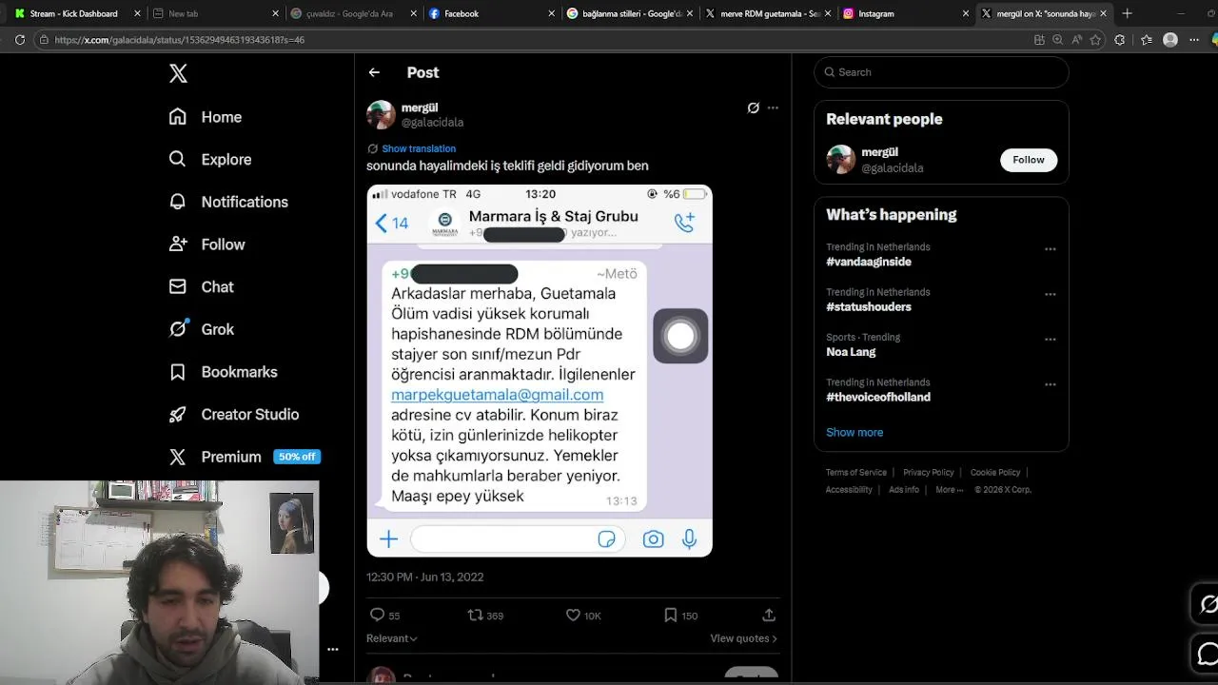The width and height of the screenshot is (1218, 685).
Task: Click the X logo in the sidebar
Action: click(178, 74)
